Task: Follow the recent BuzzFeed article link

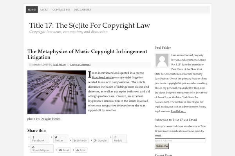Action: click(118, 75)
